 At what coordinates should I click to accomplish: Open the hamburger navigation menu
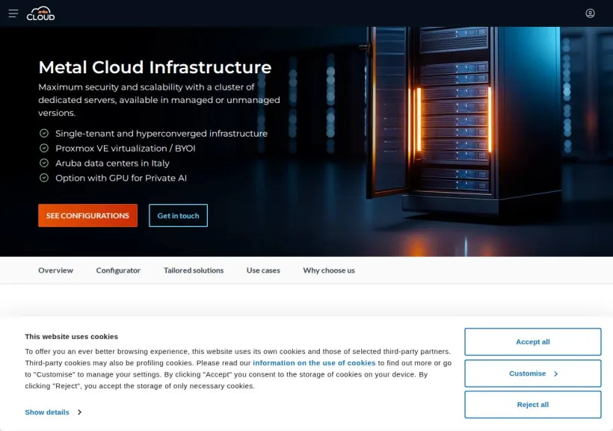(x=13, y=13)
